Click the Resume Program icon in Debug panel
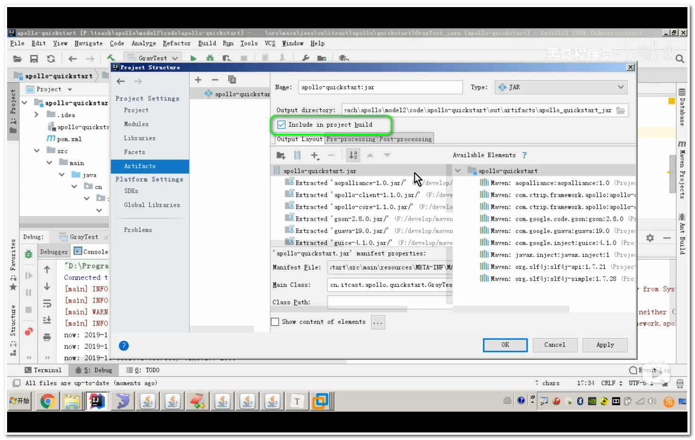The image size is (695, 440). pos(28,276)
